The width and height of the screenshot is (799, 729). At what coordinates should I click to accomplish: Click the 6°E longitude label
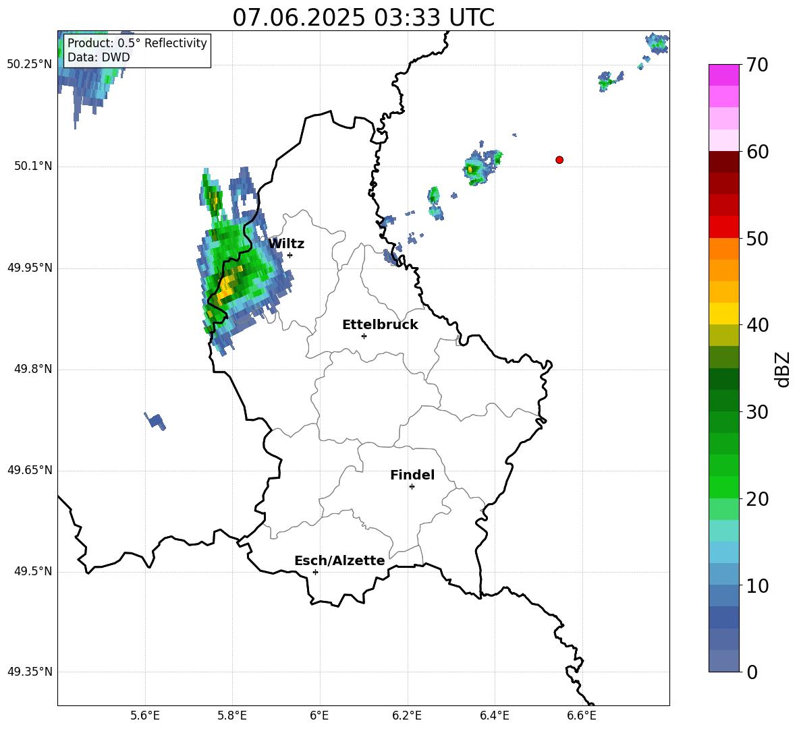pyautogui.click(x=319, y=716)
